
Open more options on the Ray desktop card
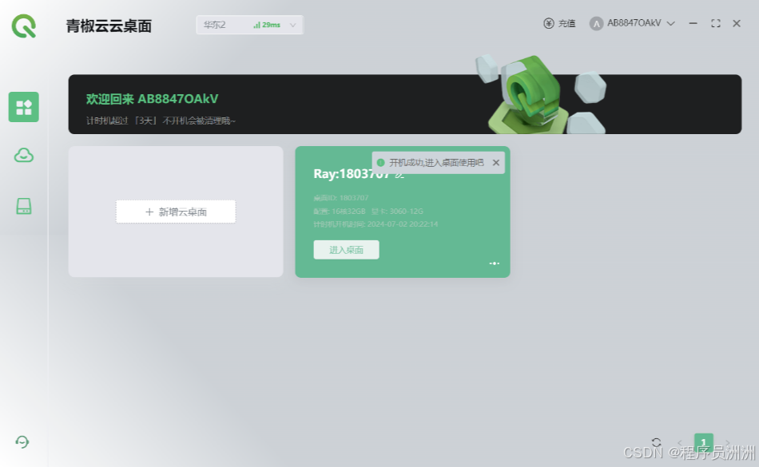pos(495,263)
